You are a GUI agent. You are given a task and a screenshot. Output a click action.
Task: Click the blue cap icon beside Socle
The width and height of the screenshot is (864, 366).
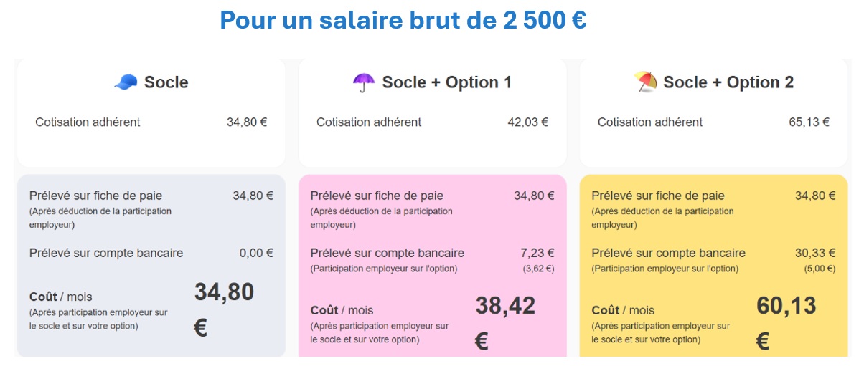pyautogui.click(x=126, y=83)
